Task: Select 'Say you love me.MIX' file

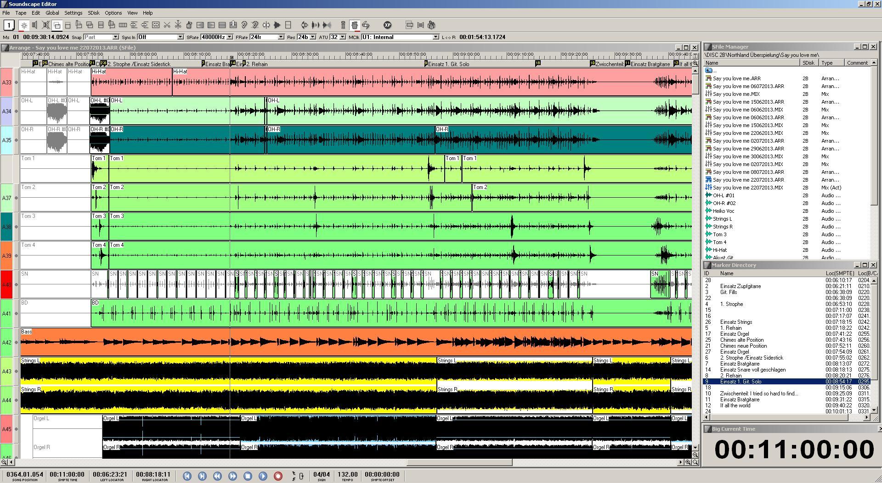Action: point(736,94)
